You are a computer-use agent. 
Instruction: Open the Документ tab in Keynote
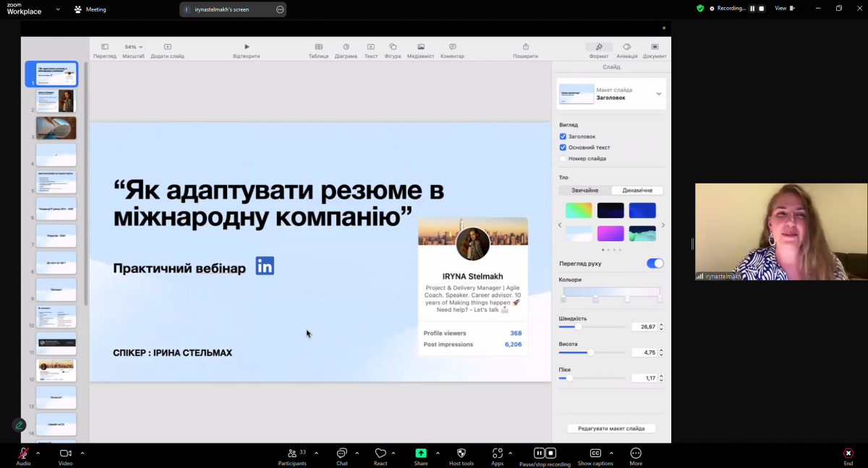[x=655, y=45]
